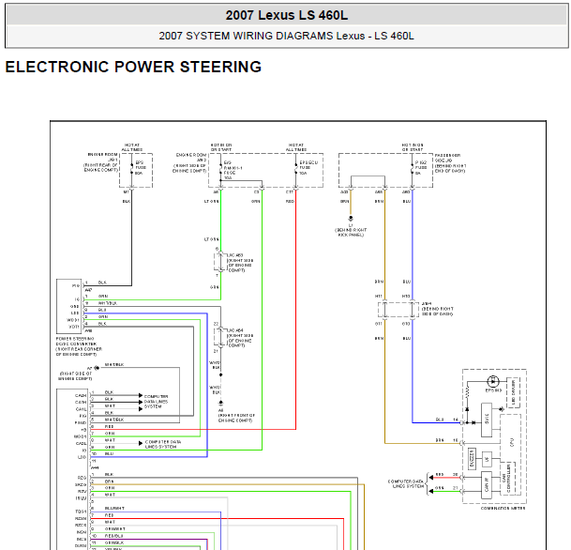Click the "RED" wire color label under C11
This screenshot has height=550, width=571.
pyautogui.click(x=290, y=201)
